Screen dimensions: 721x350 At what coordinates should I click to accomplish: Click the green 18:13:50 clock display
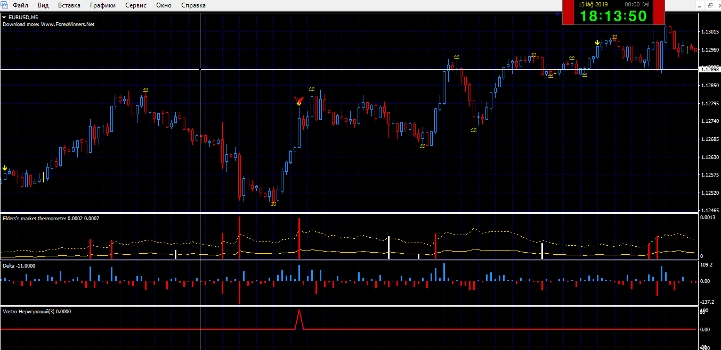click(x=613, y=16)
